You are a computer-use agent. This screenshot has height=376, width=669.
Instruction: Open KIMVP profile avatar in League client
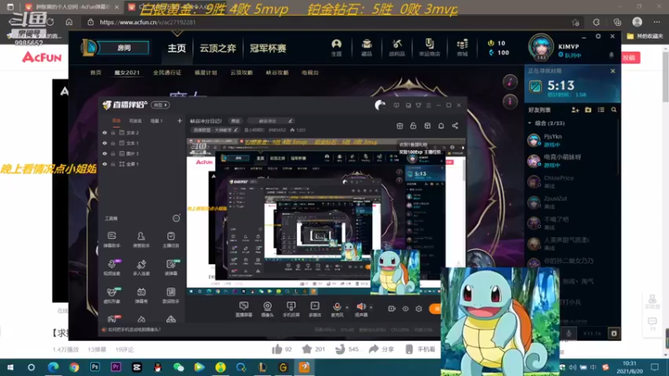[540, 47]
